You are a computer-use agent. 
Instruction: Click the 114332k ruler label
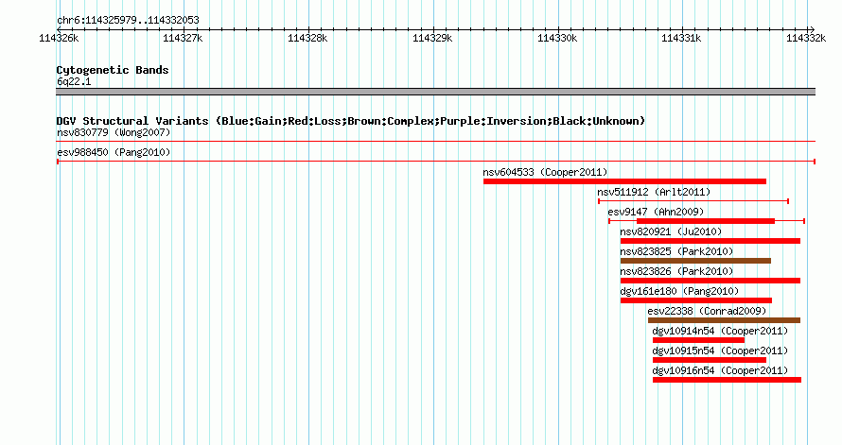pyautogui.click(x=806, y=38)
